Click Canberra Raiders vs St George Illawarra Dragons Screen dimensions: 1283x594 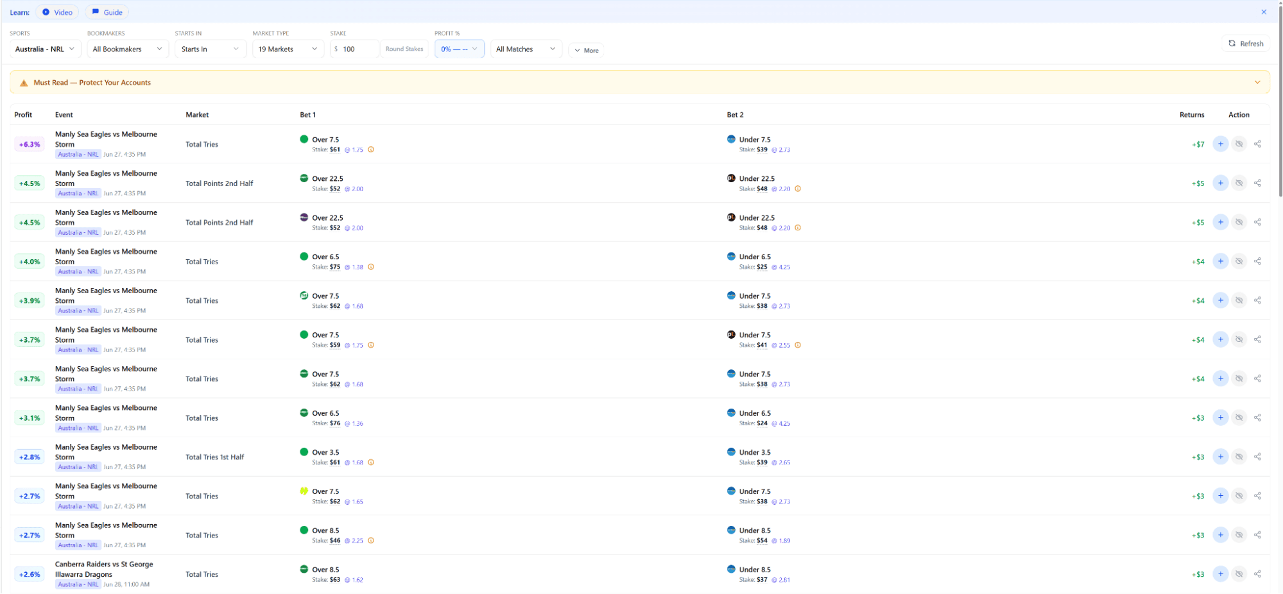(104, 570)
